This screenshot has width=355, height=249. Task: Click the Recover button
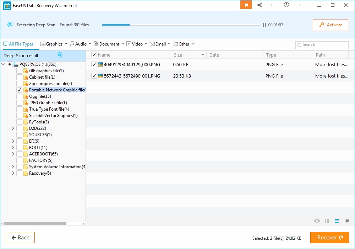(329, 237)
